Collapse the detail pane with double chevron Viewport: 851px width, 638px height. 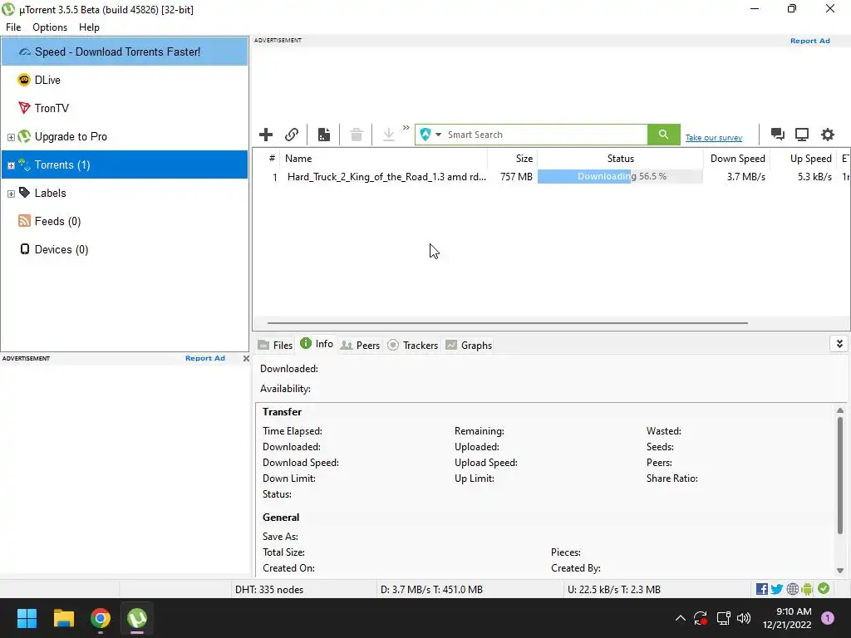(x=839, y=344)
